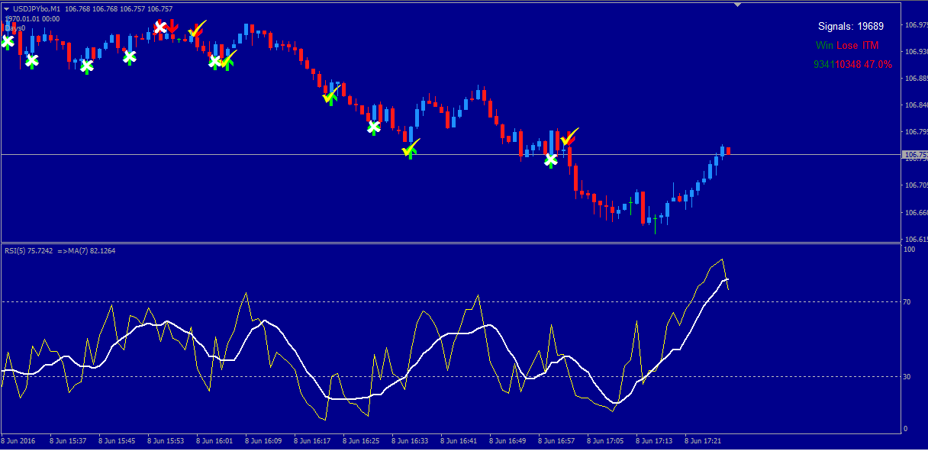Click the RSI scale value 70
The image size is (928, 451).
pos(907,302)
